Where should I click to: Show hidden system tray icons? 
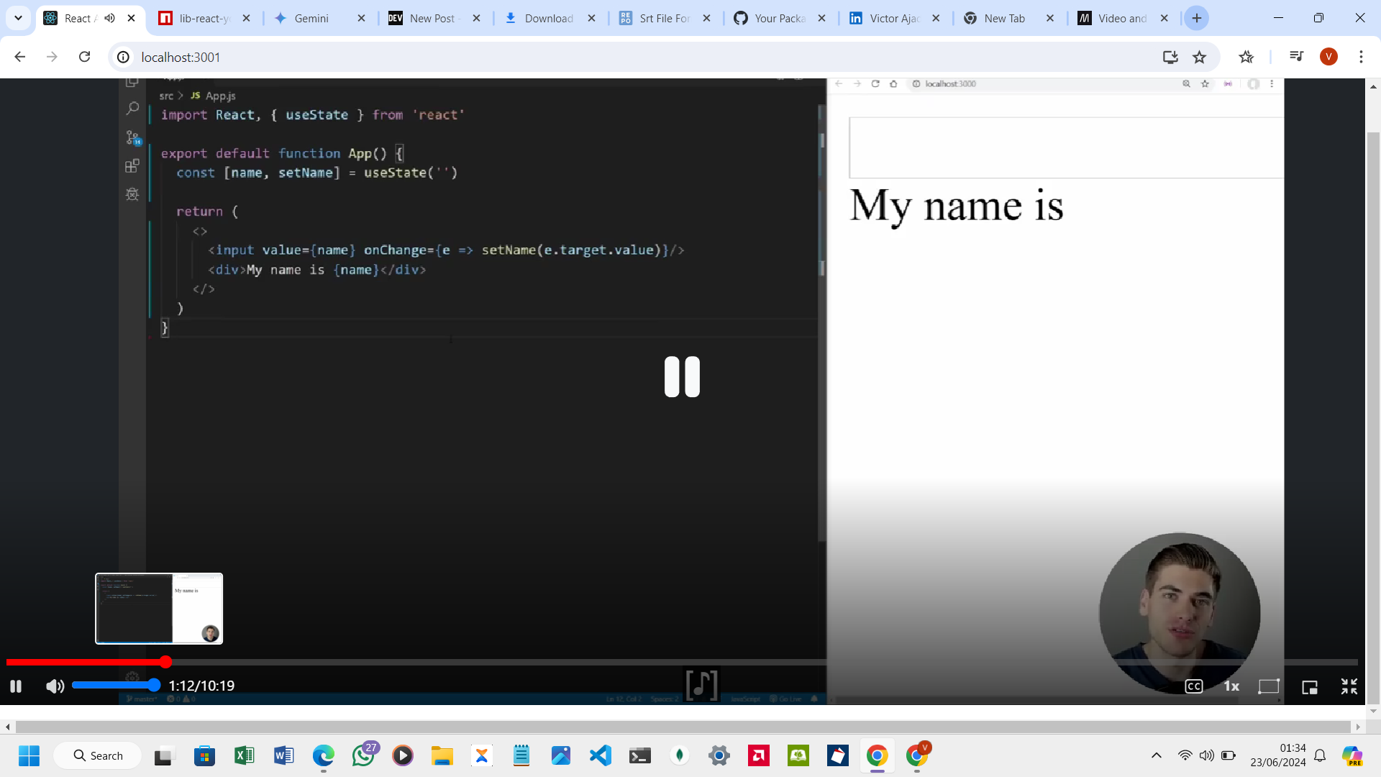(1156, 755)
